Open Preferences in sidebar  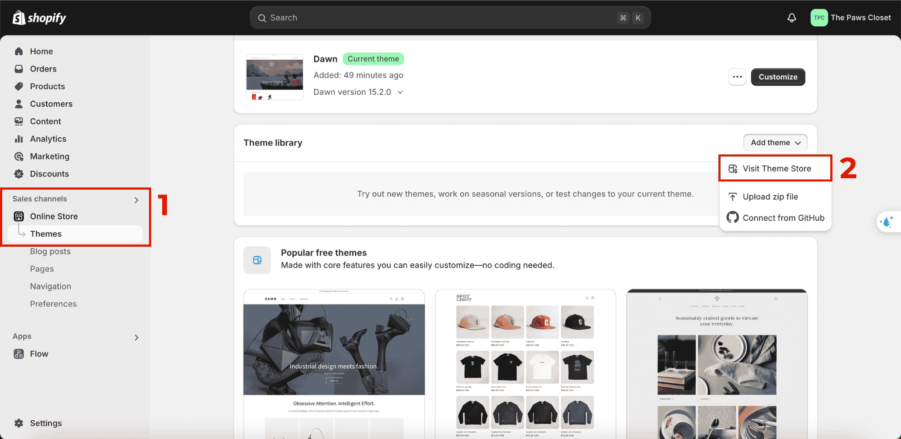click(x=53, y=304)
